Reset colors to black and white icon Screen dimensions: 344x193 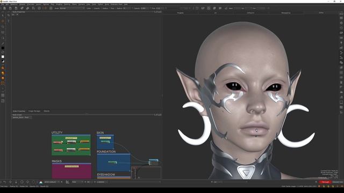pyautogui.click(x=3, y=61)
